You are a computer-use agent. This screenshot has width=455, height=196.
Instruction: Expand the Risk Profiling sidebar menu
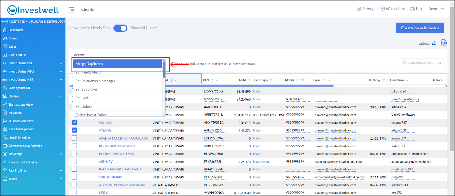[61, 170]
